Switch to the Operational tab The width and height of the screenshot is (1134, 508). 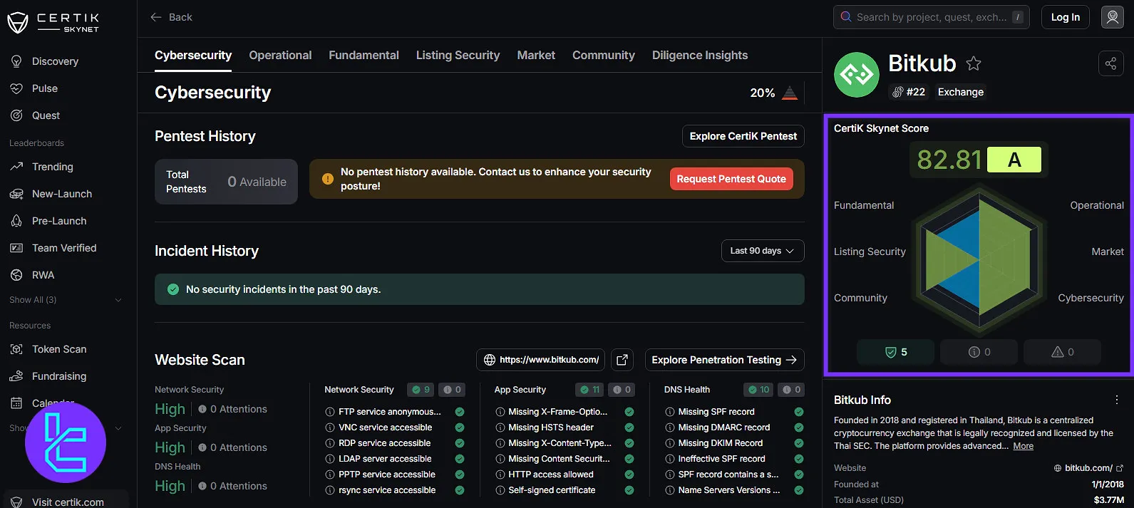[x=280, y=56]
